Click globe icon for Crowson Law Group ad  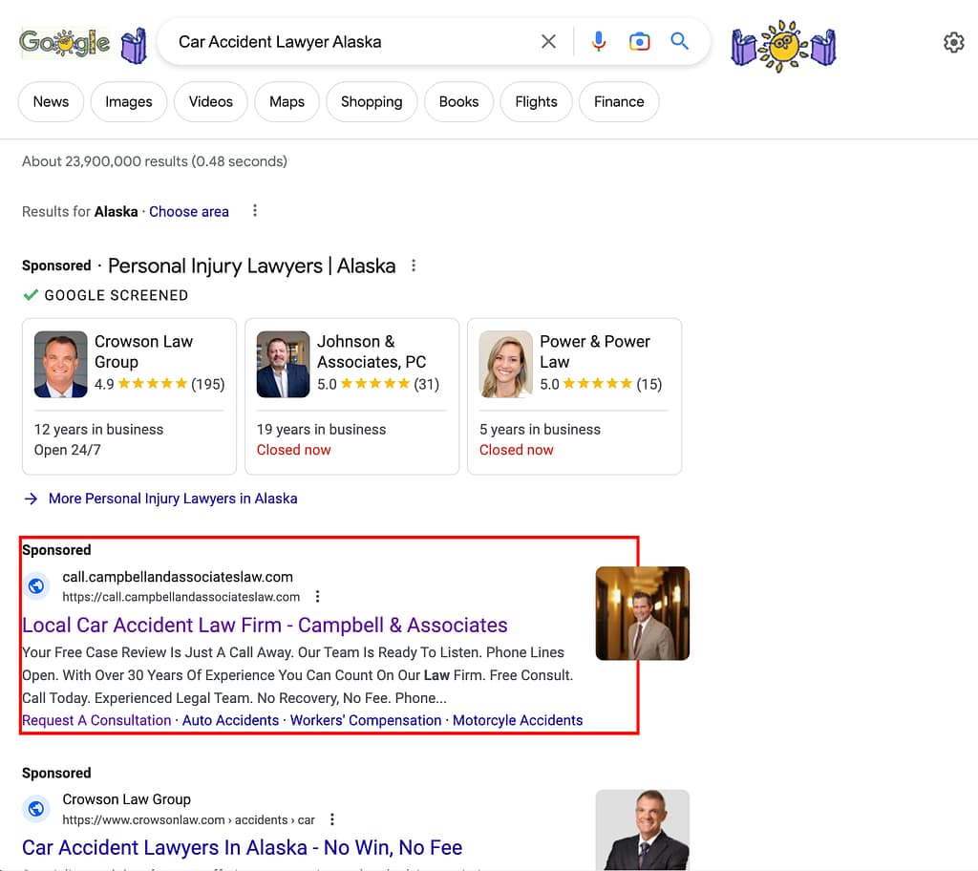coord(36,809)
